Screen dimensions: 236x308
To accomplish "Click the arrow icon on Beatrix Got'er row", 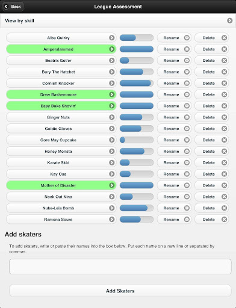I will pos(112,60).
